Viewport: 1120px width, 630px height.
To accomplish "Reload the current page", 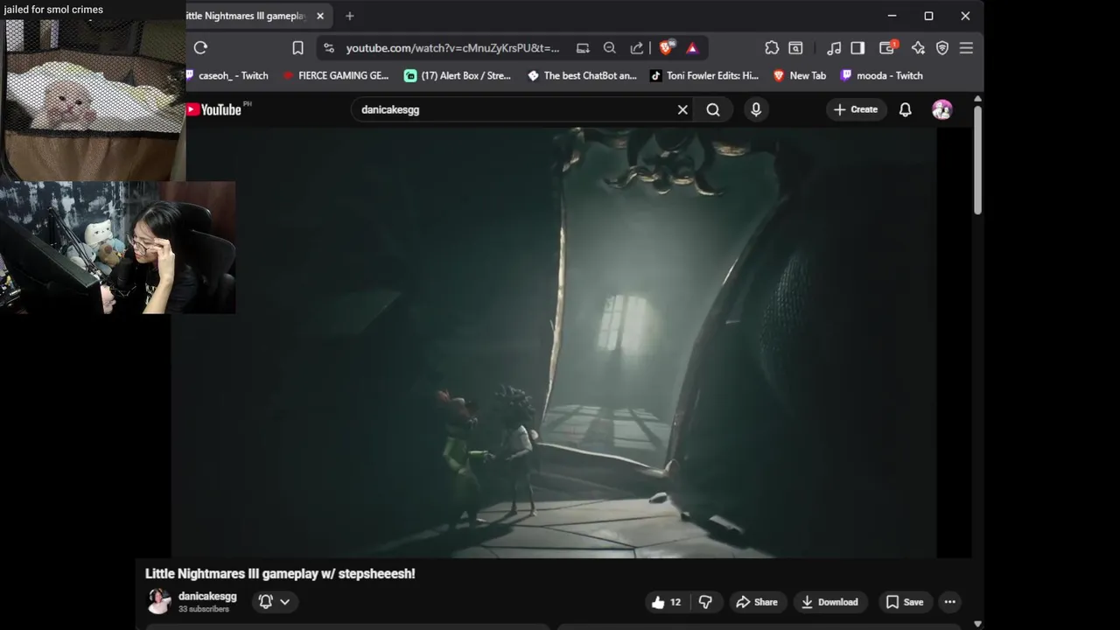I will click(200, 48).
